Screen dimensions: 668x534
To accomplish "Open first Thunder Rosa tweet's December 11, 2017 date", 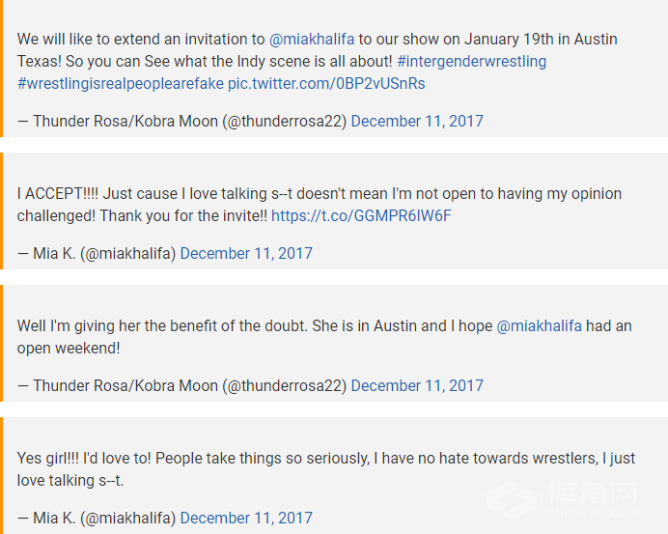I will [x=417, y=121].
